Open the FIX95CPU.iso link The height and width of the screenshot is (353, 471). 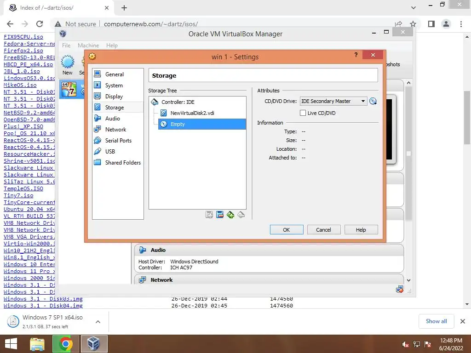coord(23,37)
